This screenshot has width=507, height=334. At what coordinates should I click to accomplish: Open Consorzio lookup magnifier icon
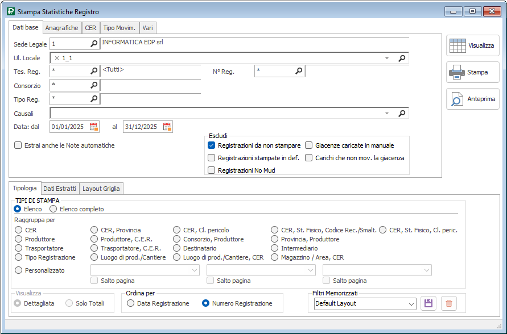[x=94, y=85]
